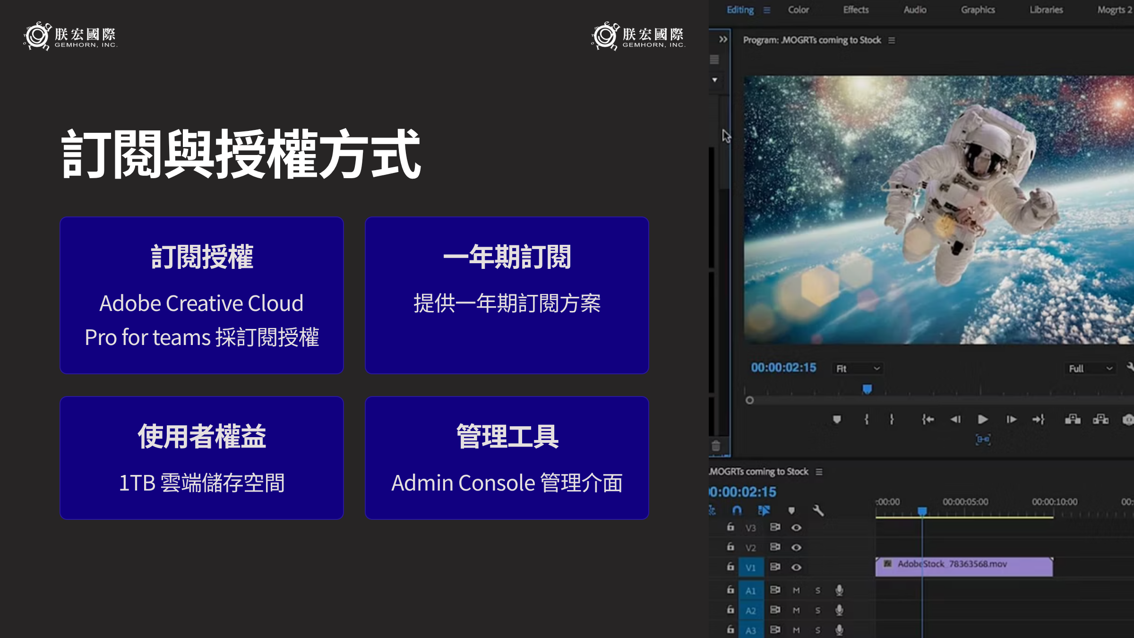Solo the A2 audio track
The width and height of the screenshot is (1134, 638).
818,610
